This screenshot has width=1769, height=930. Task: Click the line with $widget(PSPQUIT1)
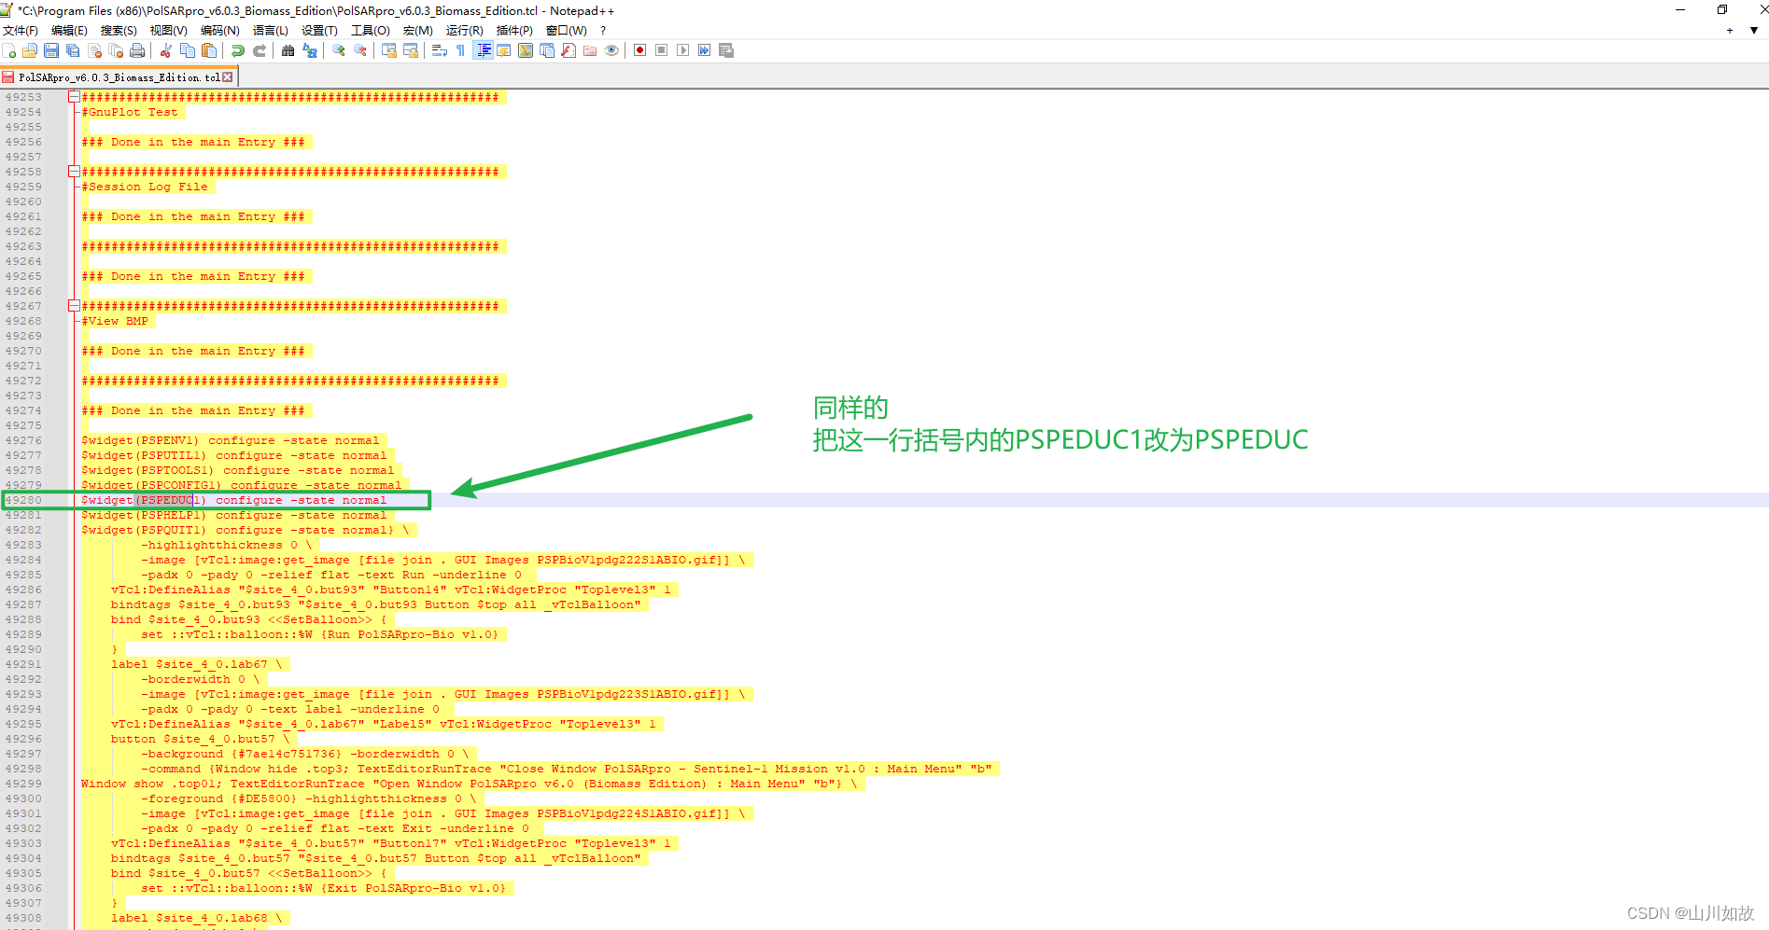coord(246,530)
